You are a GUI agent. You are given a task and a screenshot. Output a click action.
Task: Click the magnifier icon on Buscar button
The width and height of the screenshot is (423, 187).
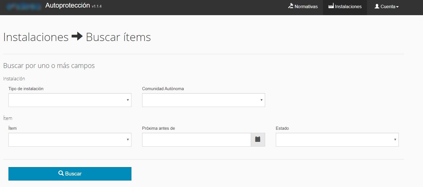[x=61, y=174]
